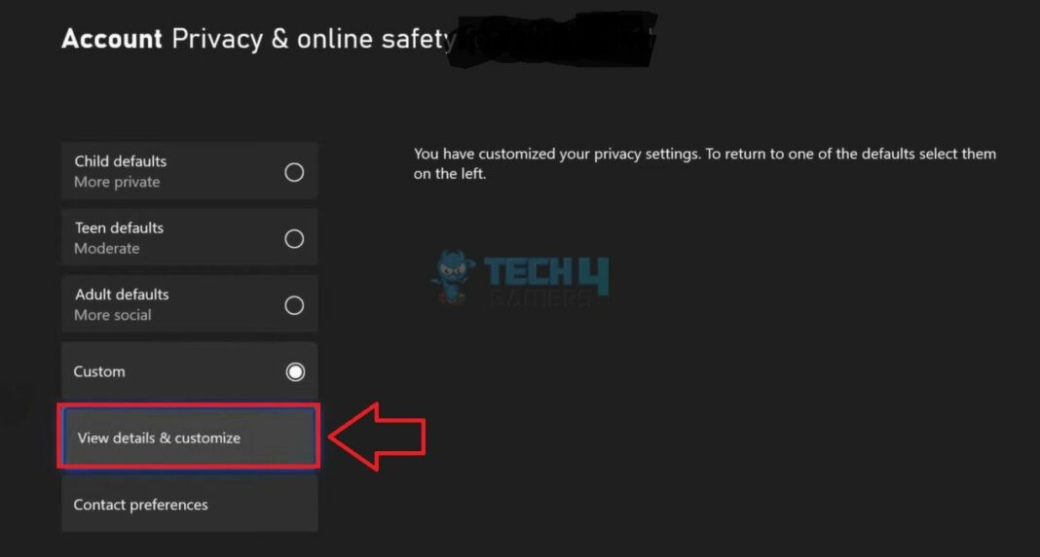Click the filled Custom radio circle
Screen dimensions: 1040x557
click(295, 371)
